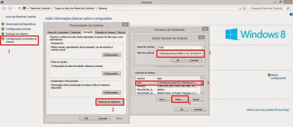The height and width of the screenshot is (127, 293).
Task: Cancel Editar Variável de Sistema dialog
Action: (194, 60)
